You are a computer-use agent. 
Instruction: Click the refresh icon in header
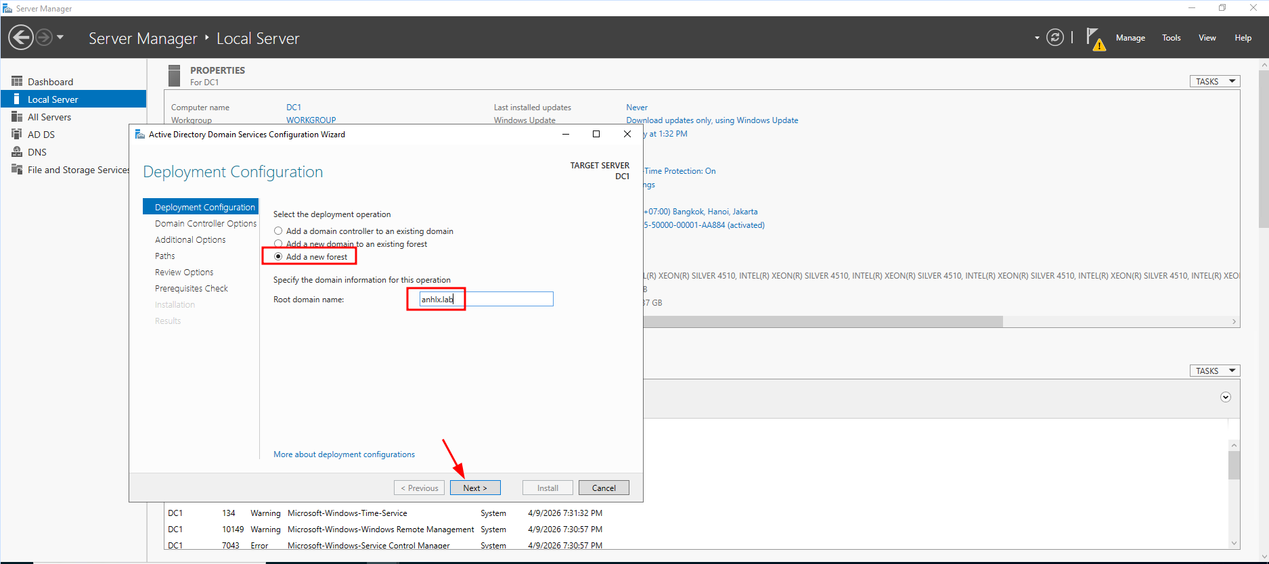[1054, 37]
